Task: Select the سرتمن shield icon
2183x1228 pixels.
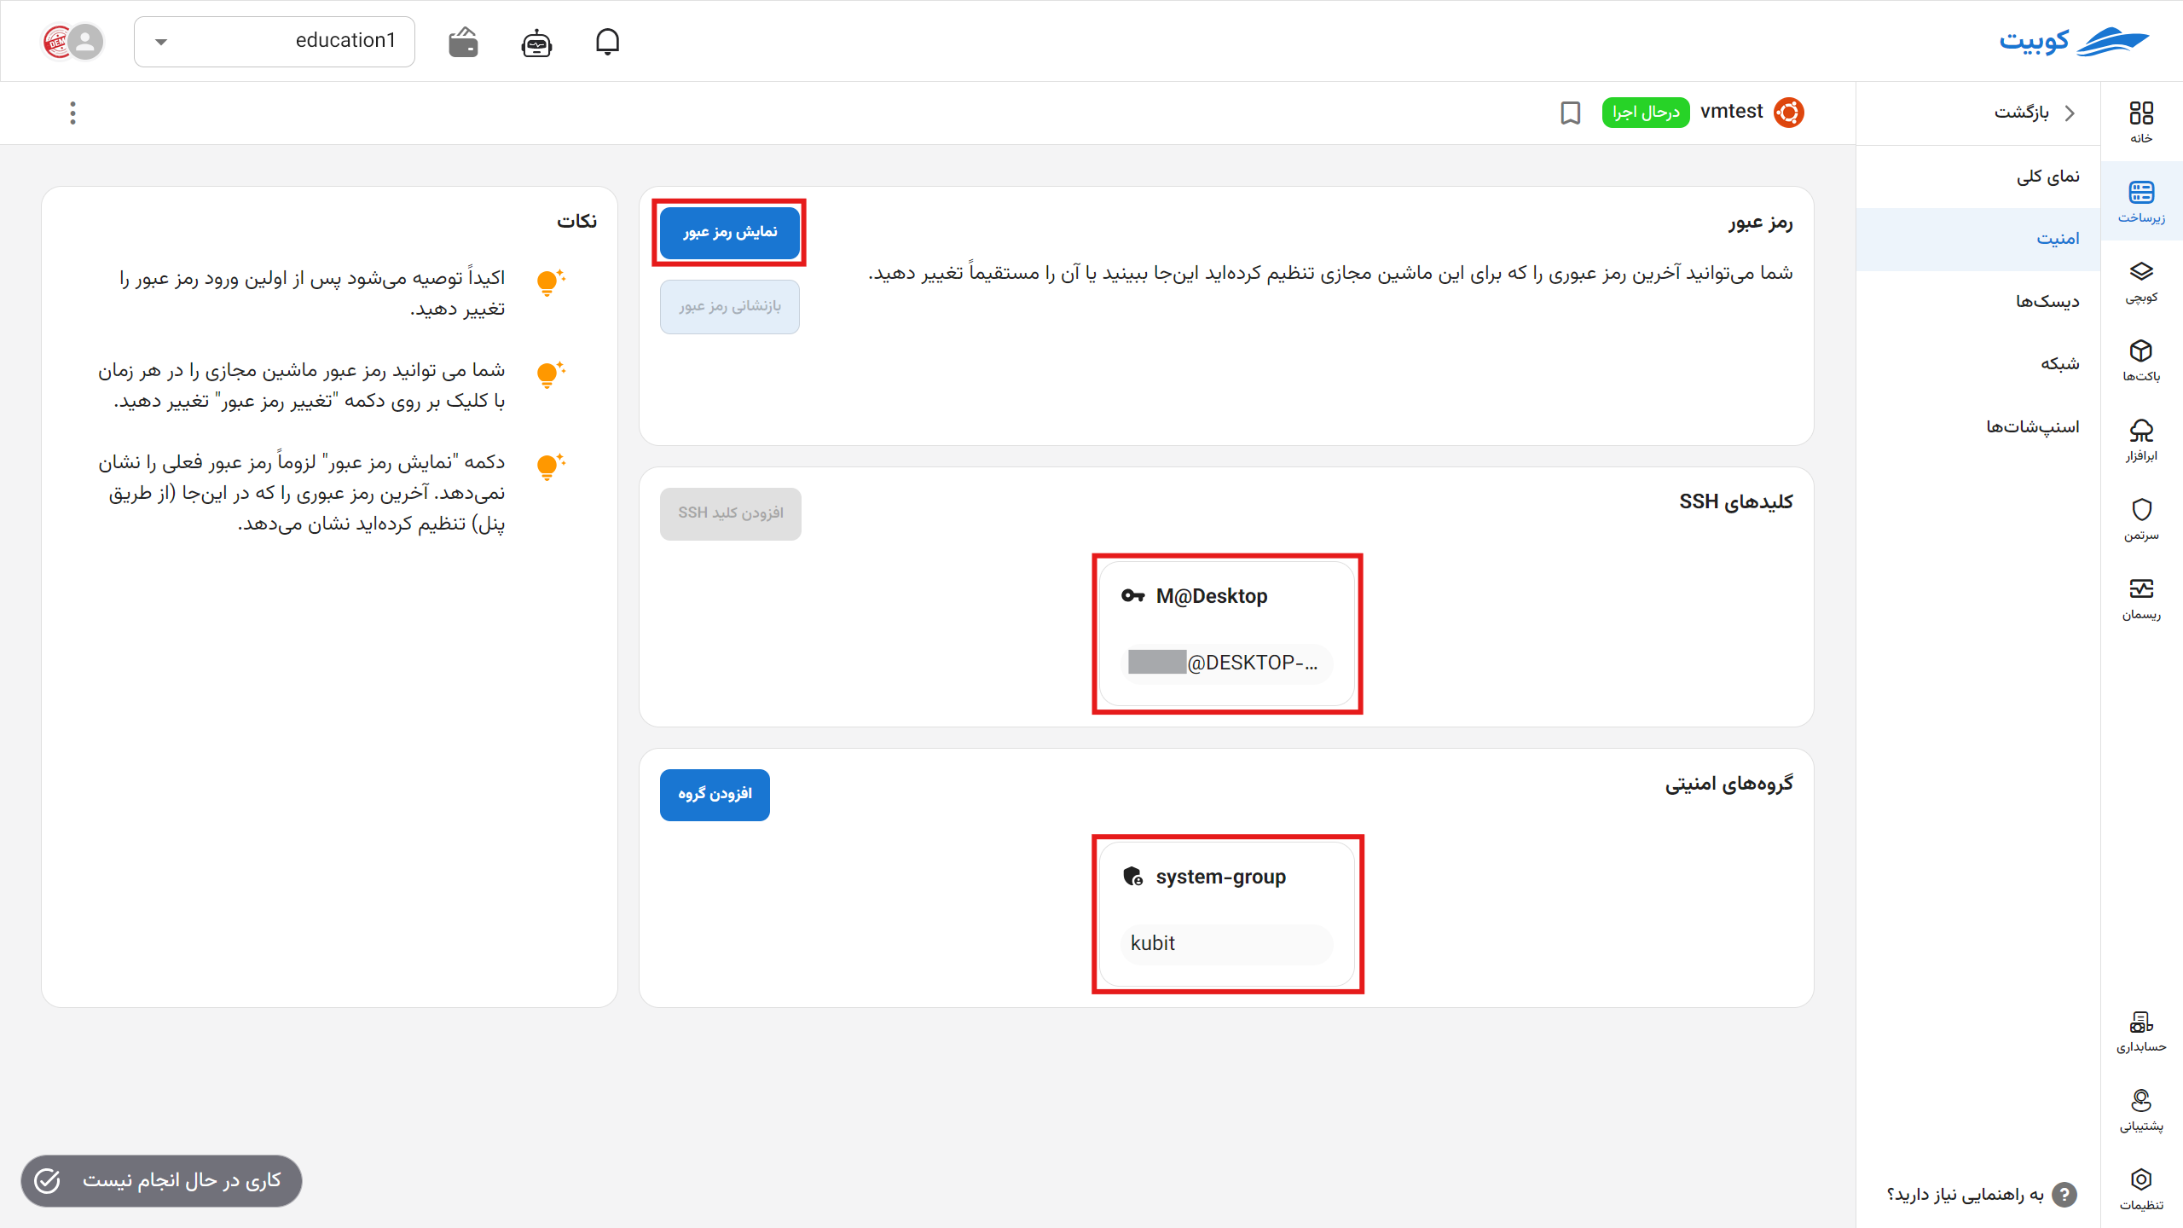Action: coord(2143,516)
